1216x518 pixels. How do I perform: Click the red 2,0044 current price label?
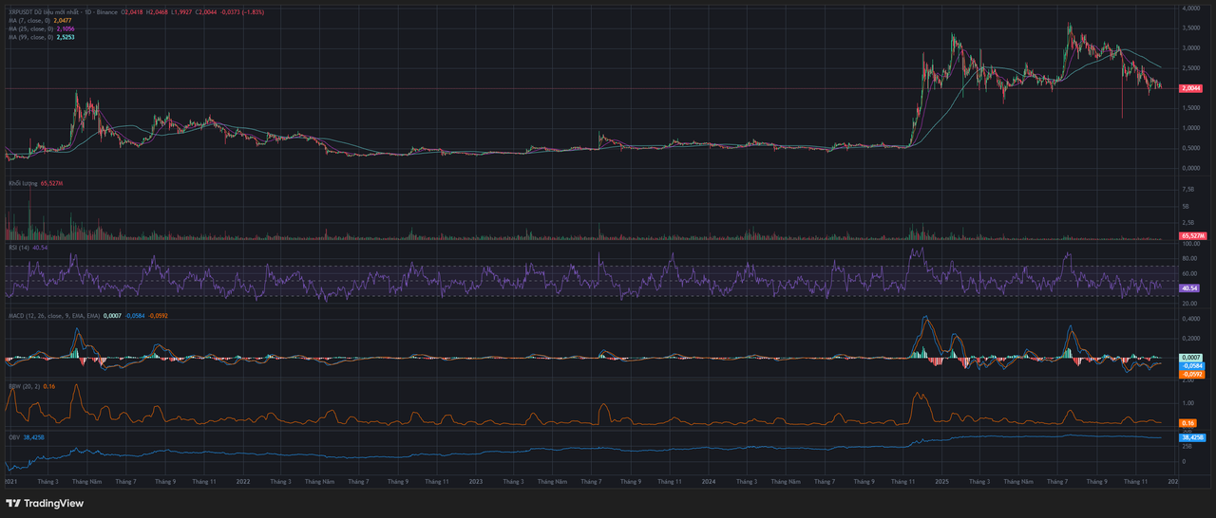pos(1190,88)
